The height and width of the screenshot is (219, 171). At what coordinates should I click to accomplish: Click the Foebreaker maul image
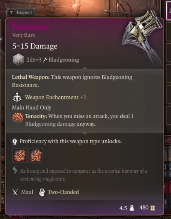[142, 36]
